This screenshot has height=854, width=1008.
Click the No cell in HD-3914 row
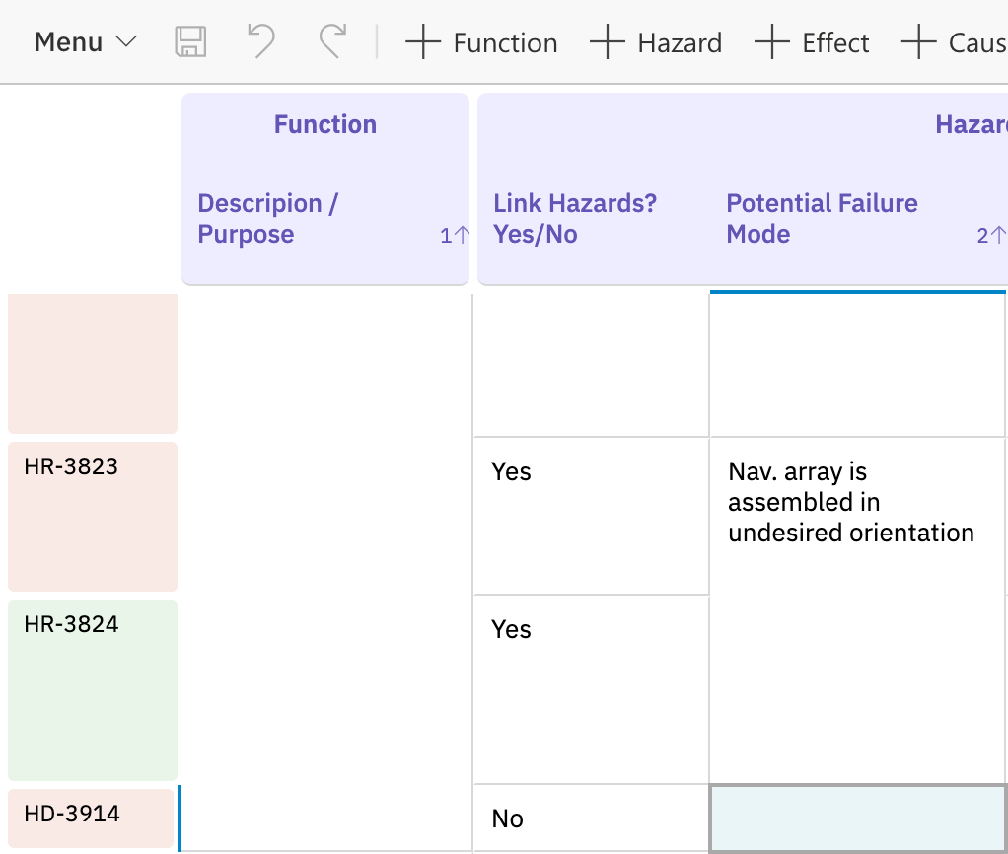(x=591, y=818)
